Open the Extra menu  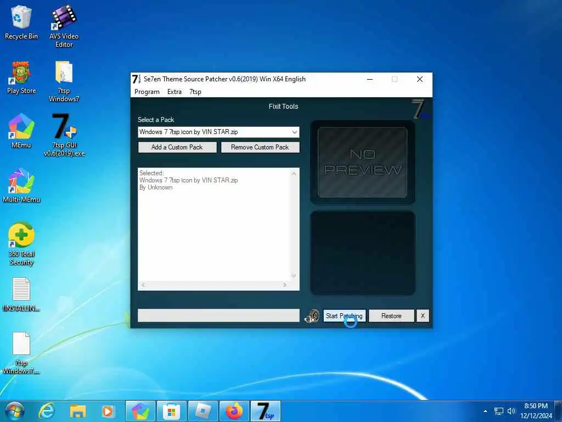(x=175, y=92)
